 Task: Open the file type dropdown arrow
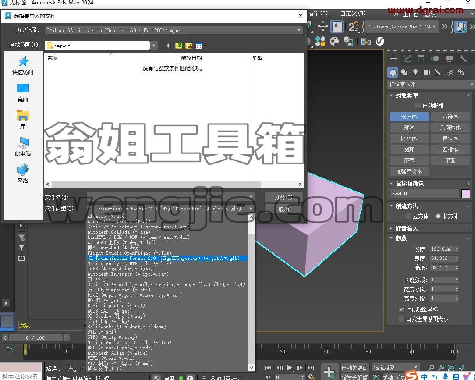[x=251, y=209]
